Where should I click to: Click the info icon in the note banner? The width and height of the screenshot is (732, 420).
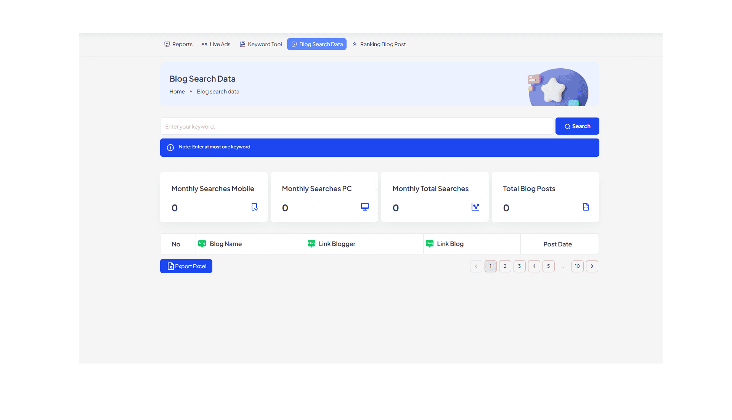point(170,148)
